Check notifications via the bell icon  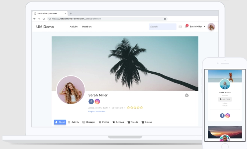click(186, 26)
